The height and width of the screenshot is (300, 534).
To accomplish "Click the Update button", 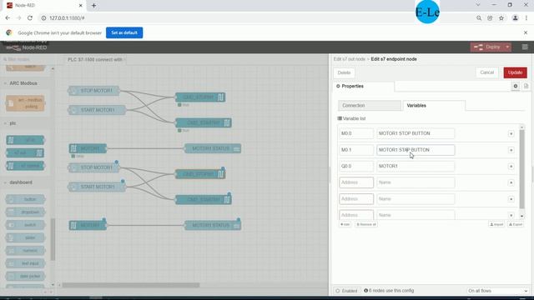I will [x=515, y=72].
